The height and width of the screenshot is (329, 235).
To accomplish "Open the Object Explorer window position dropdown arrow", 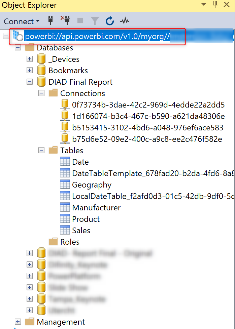I will (x=204, y=5).
